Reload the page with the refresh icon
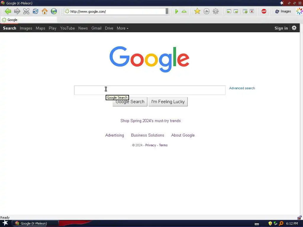This screenshot has height=227, width=303. click(x=36, y=11)
